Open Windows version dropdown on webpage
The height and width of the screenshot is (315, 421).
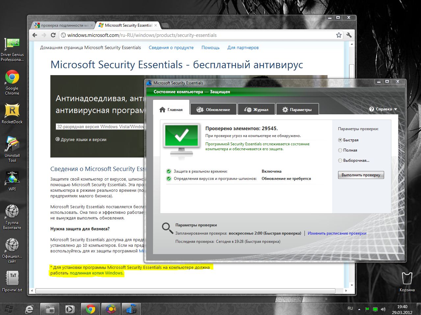(100, 127)
